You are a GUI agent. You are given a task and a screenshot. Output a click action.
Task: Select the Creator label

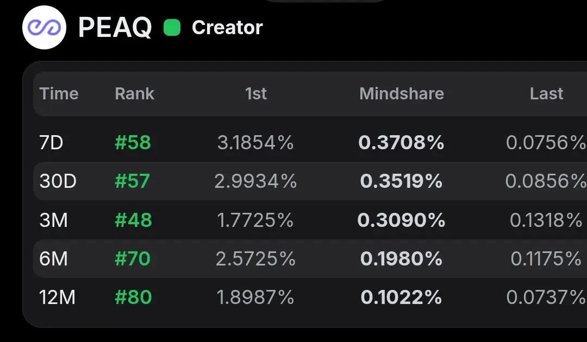[227, 28]
